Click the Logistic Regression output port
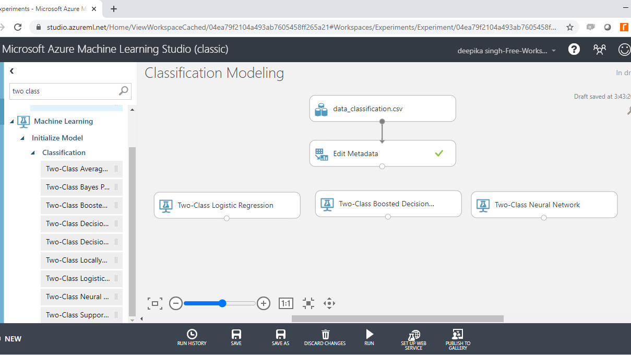Image resolution: width=631 pixels, height=355 pixels. point(227,218)
